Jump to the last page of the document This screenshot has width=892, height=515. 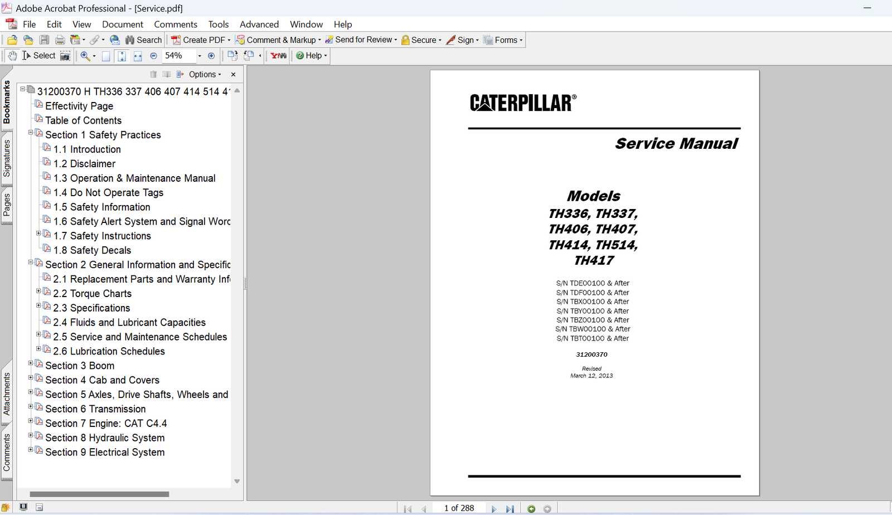510,509
